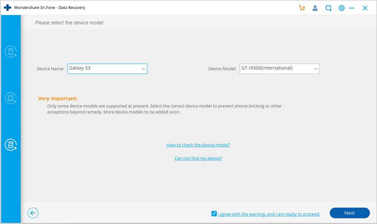Image resolution: width=377 pixels, height=224 pixels.
Task: Select the recover from SD card sidebar icon
Action: [x=10, y=98]
